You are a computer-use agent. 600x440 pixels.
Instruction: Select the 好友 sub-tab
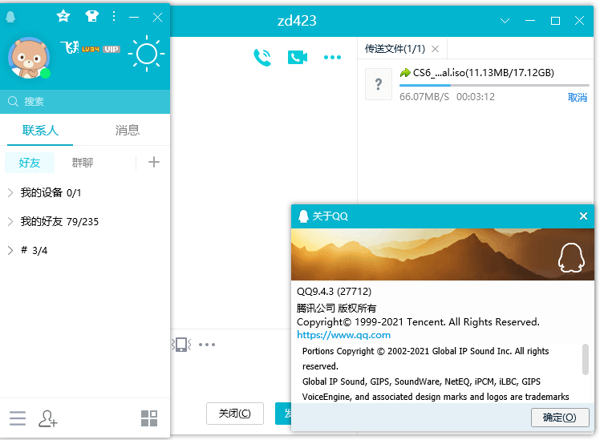30,163
